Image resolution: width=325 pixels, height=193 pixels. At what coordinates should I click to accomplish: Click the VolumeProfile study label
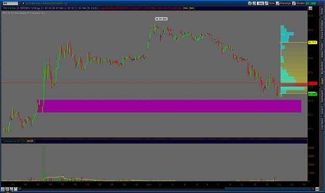pyautogui.click(x=138, y=8)
